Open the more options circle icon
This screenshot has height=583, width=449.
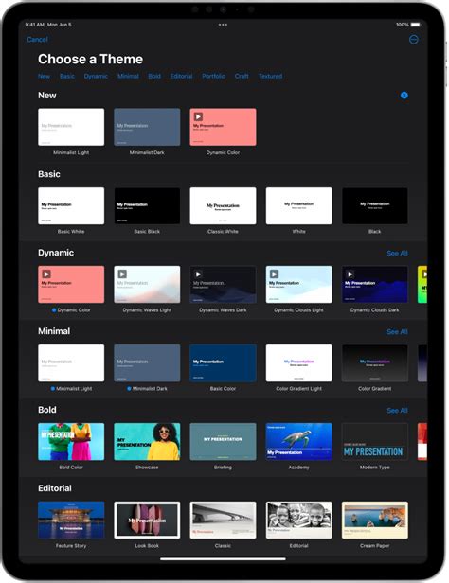point(413,40)
